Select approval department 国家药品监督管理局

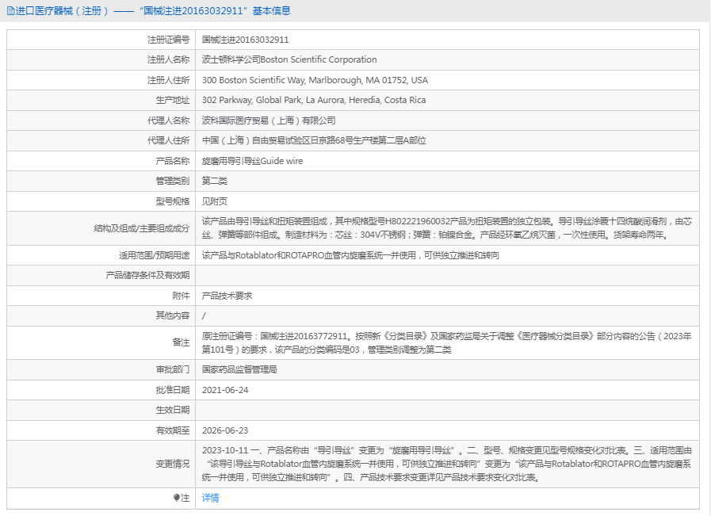click(239, 369)
